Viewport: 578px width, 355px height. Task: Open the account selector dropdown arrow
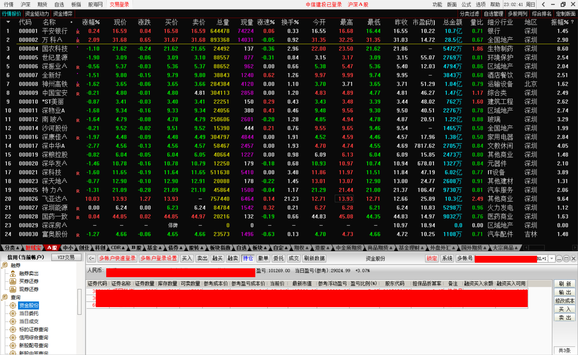552,259
